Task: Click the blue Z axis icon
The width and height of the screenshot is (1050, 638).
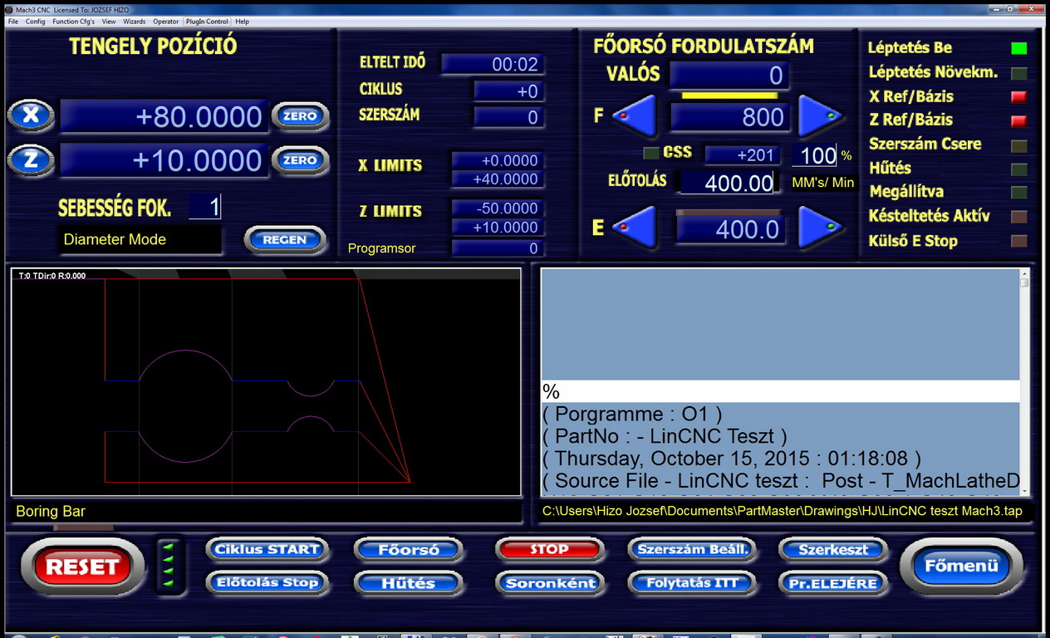Action: pos(31,159)
